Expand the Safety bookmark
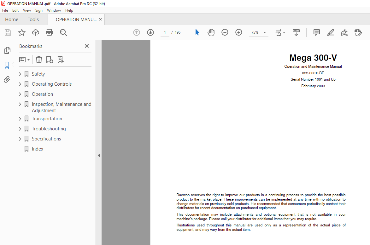370x245 pixels. [20, 74]
